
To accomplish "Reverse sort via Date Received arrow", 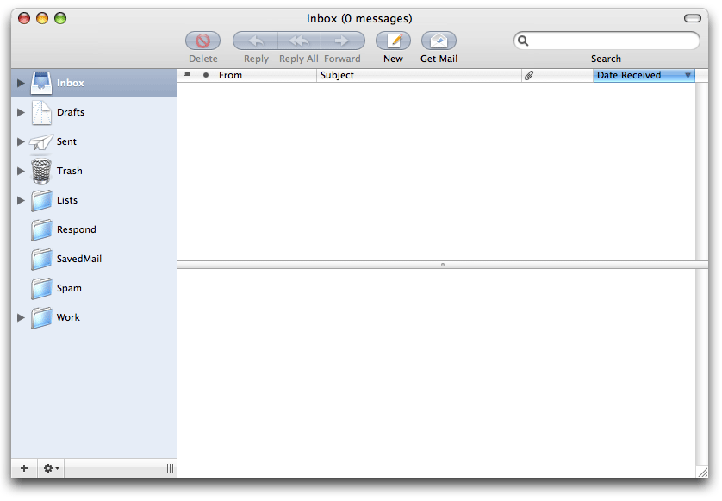I will click(688, 76).
